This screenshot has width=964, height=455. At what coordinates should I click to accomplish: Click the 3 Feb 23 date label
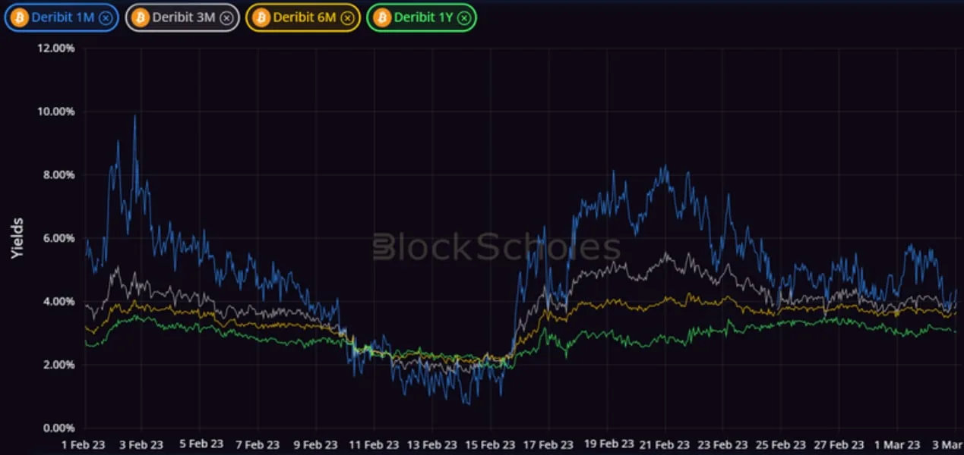[141, 445]
